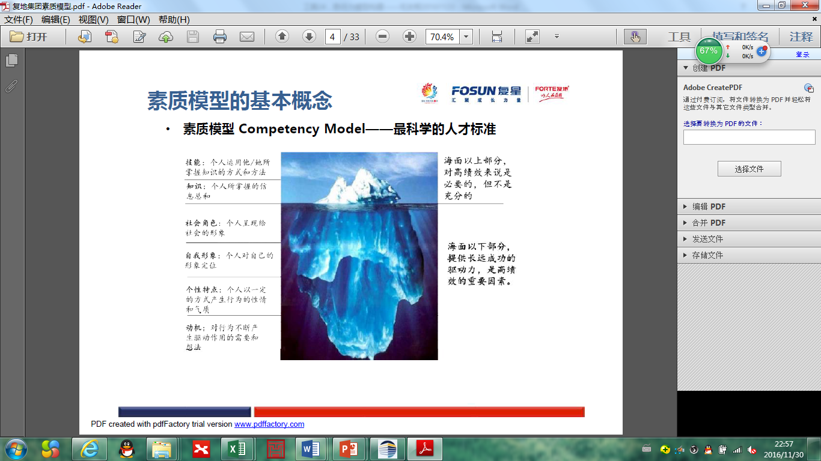Click the 选择文件 button
This screenshot has height=461, width=821.
click(749, 169)
